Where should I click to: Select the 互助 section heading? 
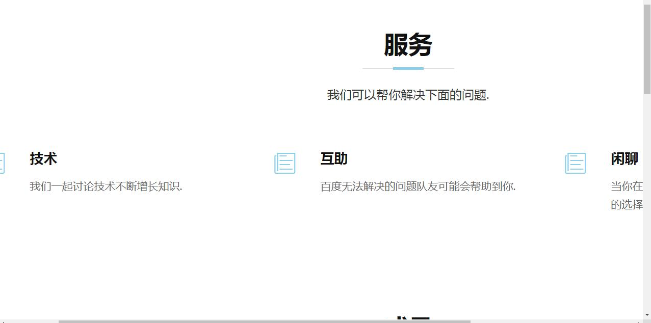click(333, 159)
